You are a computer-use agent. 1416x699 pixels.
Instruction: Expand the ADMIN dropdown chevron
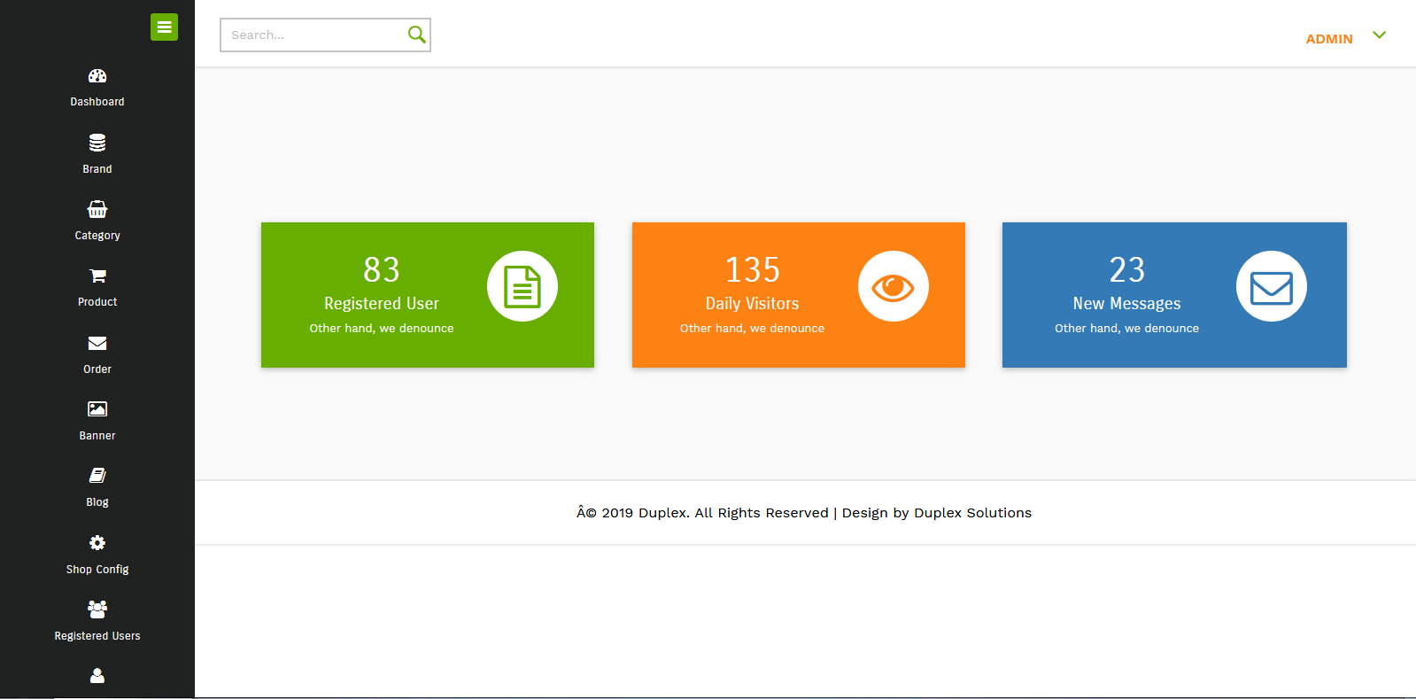coord(1379,35)
